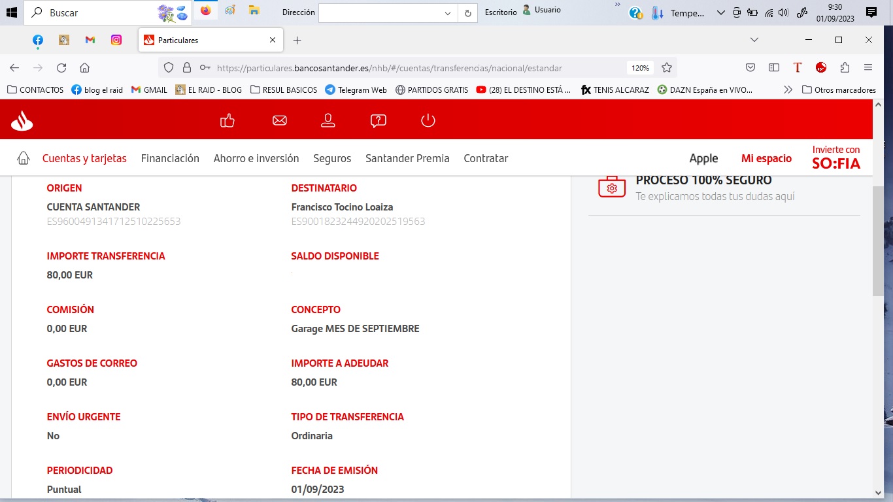
Task: Open the DAZN España en VIVO bookmark
Action: 705,90
